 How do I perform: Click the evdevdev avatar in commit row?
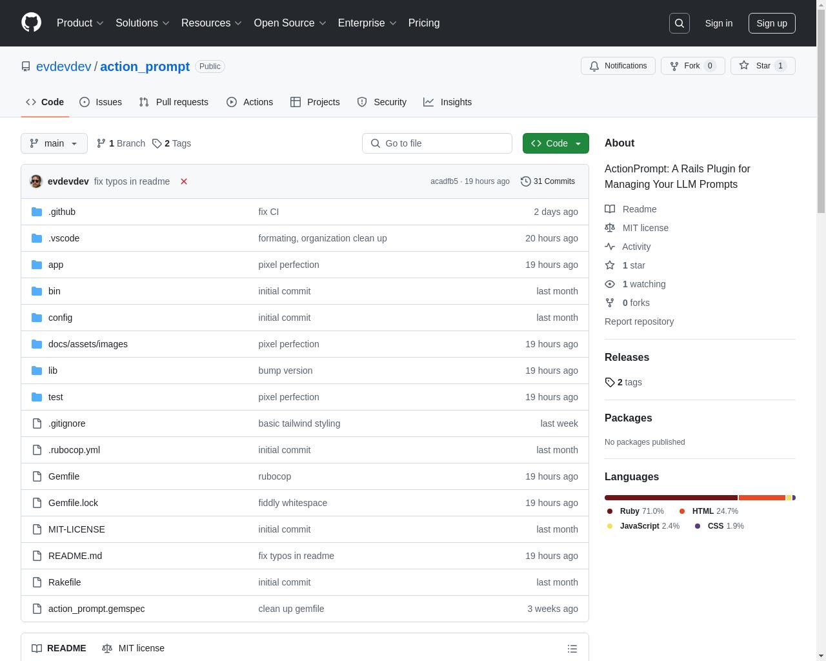36,181
